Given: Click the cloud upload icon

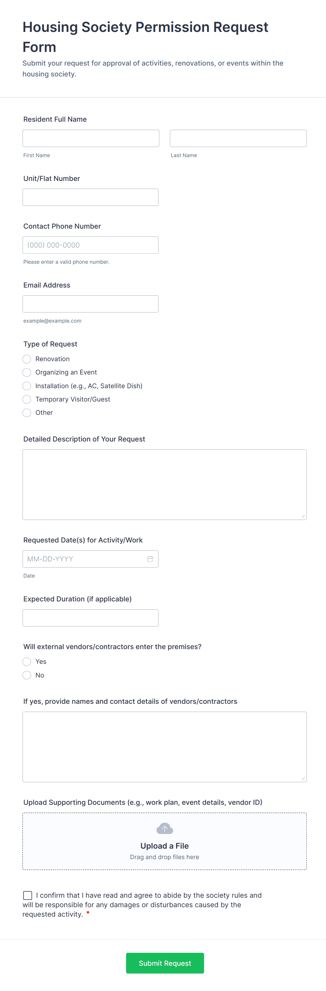Looking at the screenshot, I should click(x=164, y=828).
